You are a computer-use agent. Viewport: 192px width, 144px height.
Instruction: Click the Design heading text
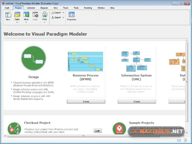[34, 77]
